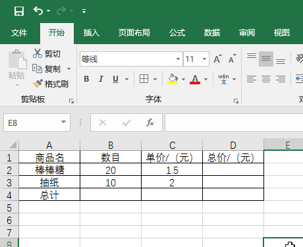This screenshot has width=303, height=247.
Task: Open the fill color dropdown arrow
Action: coord(183,79)
